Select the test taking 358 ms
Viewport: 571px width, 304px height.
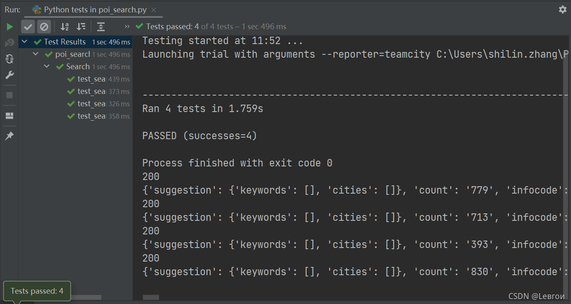point(75,116)
